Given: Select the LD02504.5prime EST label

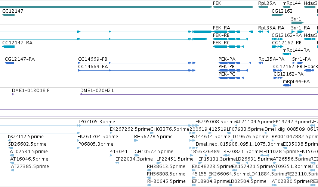Looking at the screenshot, I should (248, 181).
